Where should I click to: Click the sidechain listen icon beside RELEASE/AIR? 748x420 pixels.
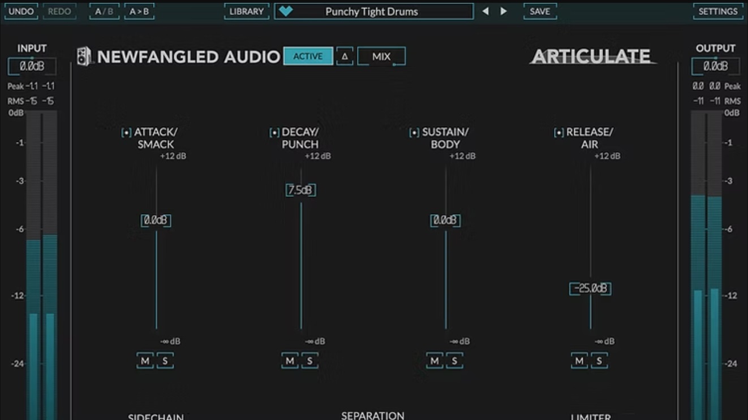(560, 132)
